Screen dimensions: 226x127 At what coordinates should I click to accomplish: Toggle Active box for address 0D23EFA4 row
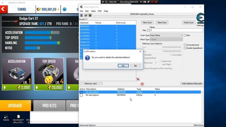click(x=81, y=95)
